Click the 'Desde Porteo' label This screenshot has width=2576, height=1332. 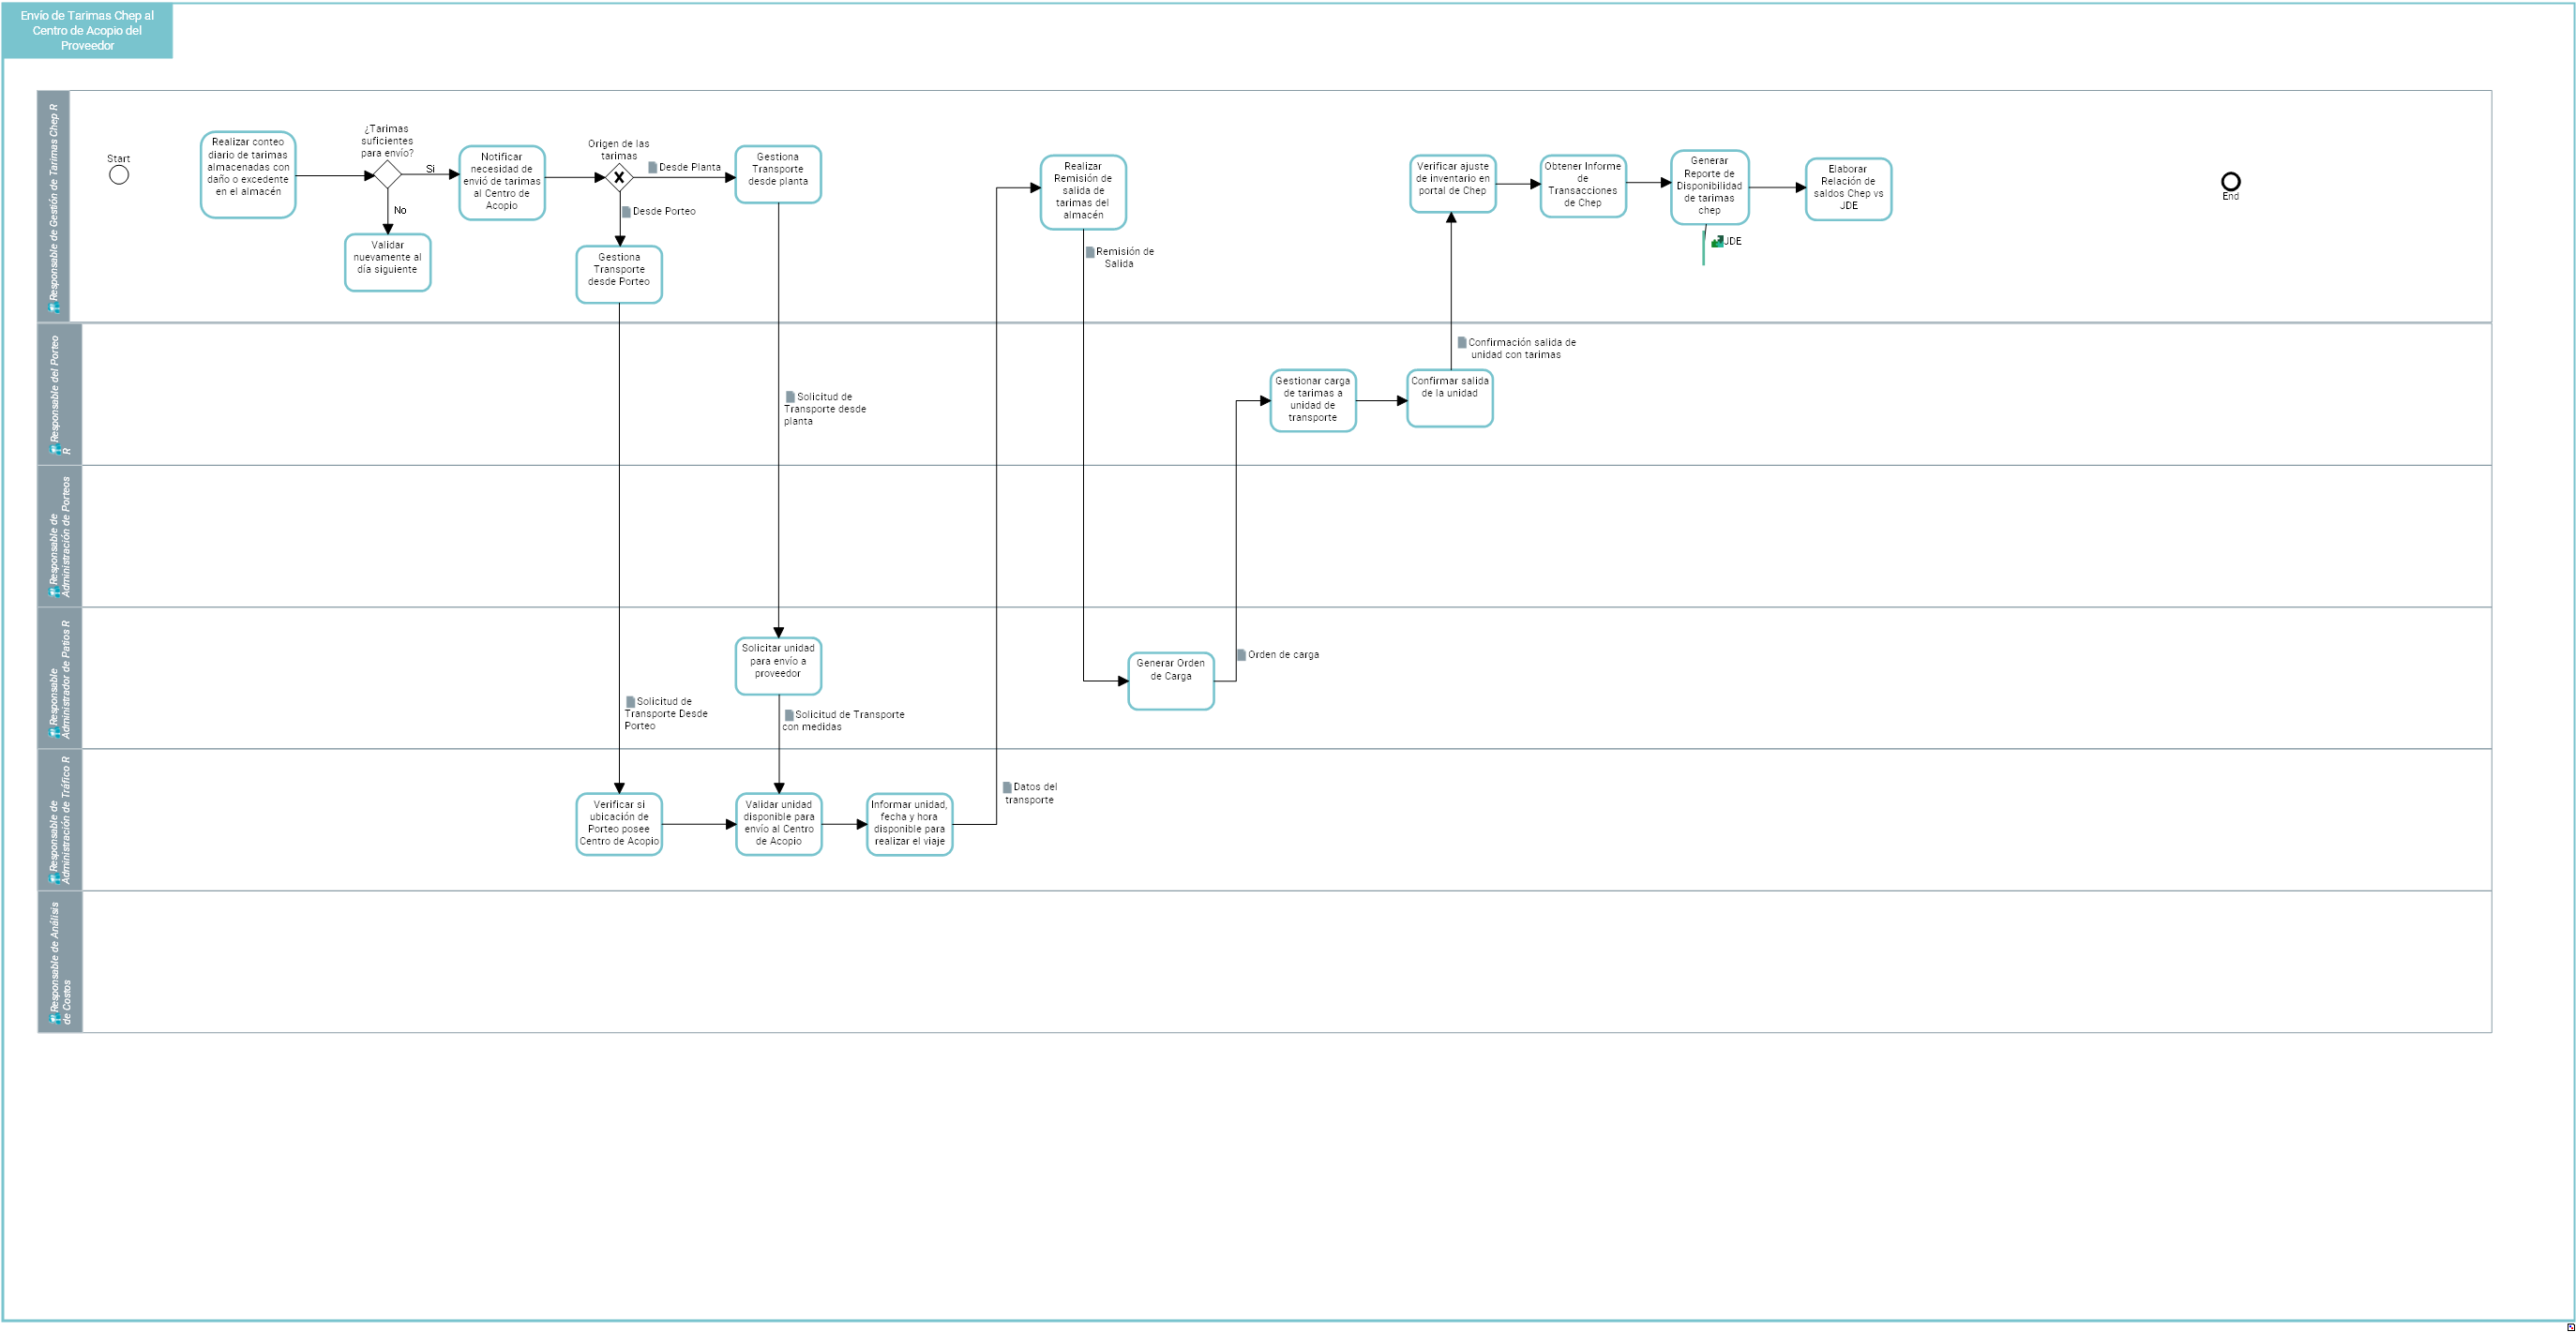click(664, 212)
